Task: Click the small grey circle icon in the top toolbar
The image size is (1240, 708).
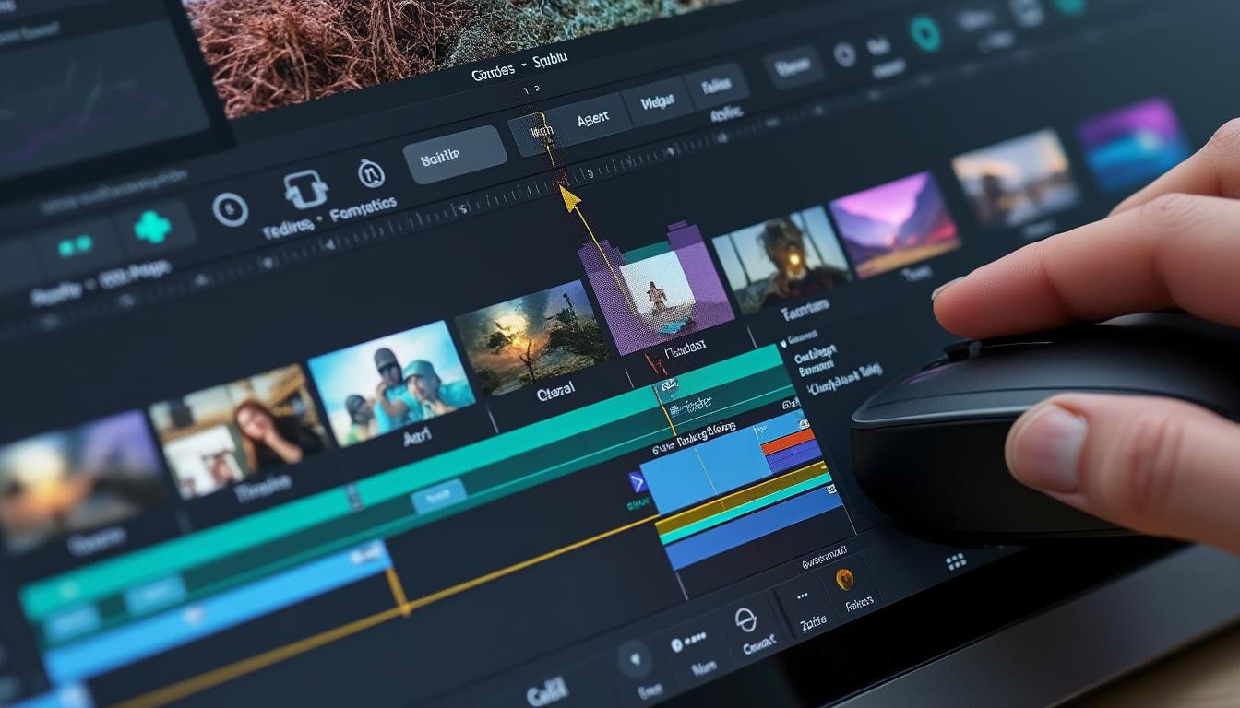Action: click(x=844, y=54)
